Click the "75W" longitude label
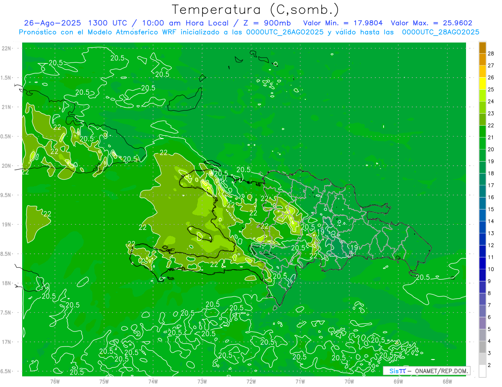Image resolution: width=502 pixels, height=387 pixels. [104, 381]
